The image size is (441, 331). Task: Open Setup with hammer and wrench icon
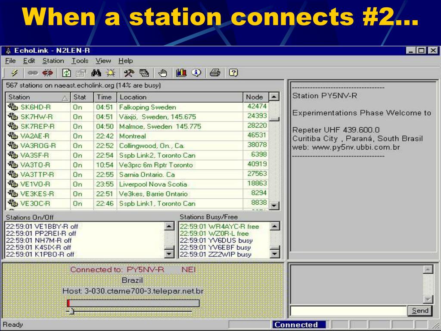[x=129, y=73]
